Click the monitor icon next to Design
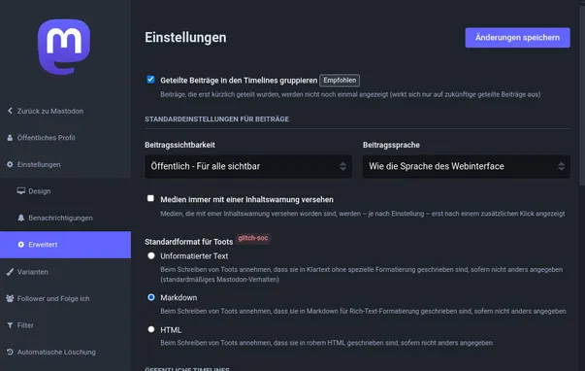The image size is (585, 371). point(21,191)
